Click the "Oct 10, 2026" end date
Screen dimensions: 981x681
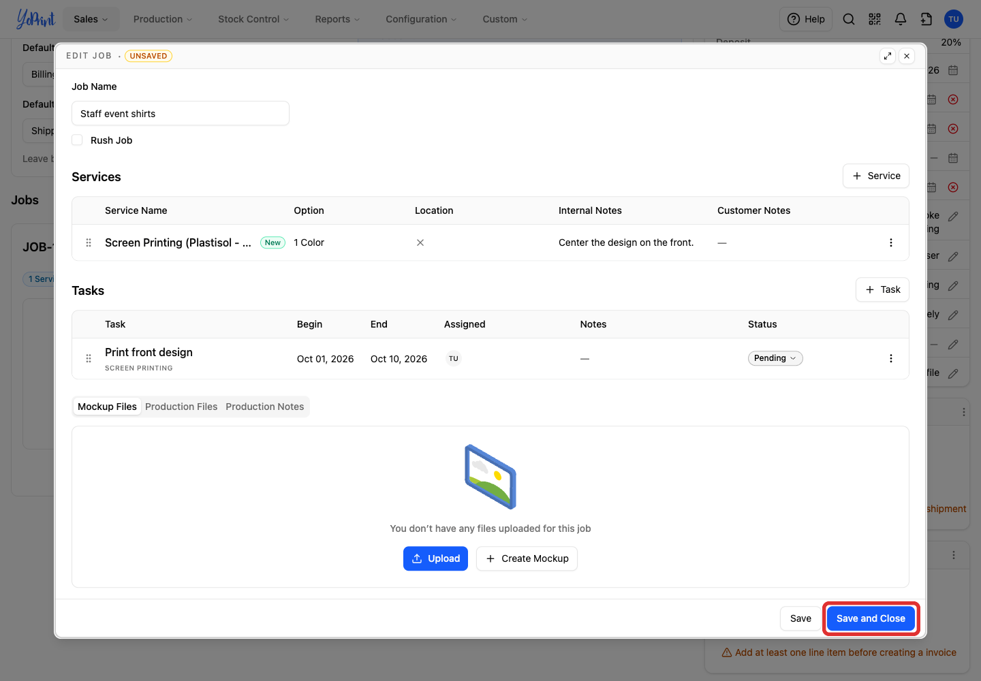pyautogui.click(x=399, y=359)
